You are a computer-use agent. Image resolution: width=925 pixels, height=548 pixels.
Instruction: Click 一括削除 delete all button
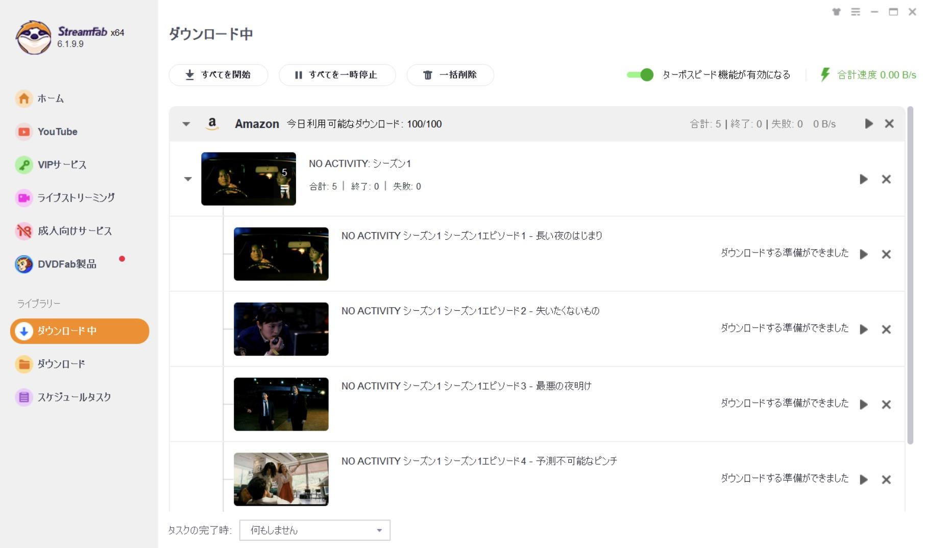pyautogui.click(x=450, y=75)
